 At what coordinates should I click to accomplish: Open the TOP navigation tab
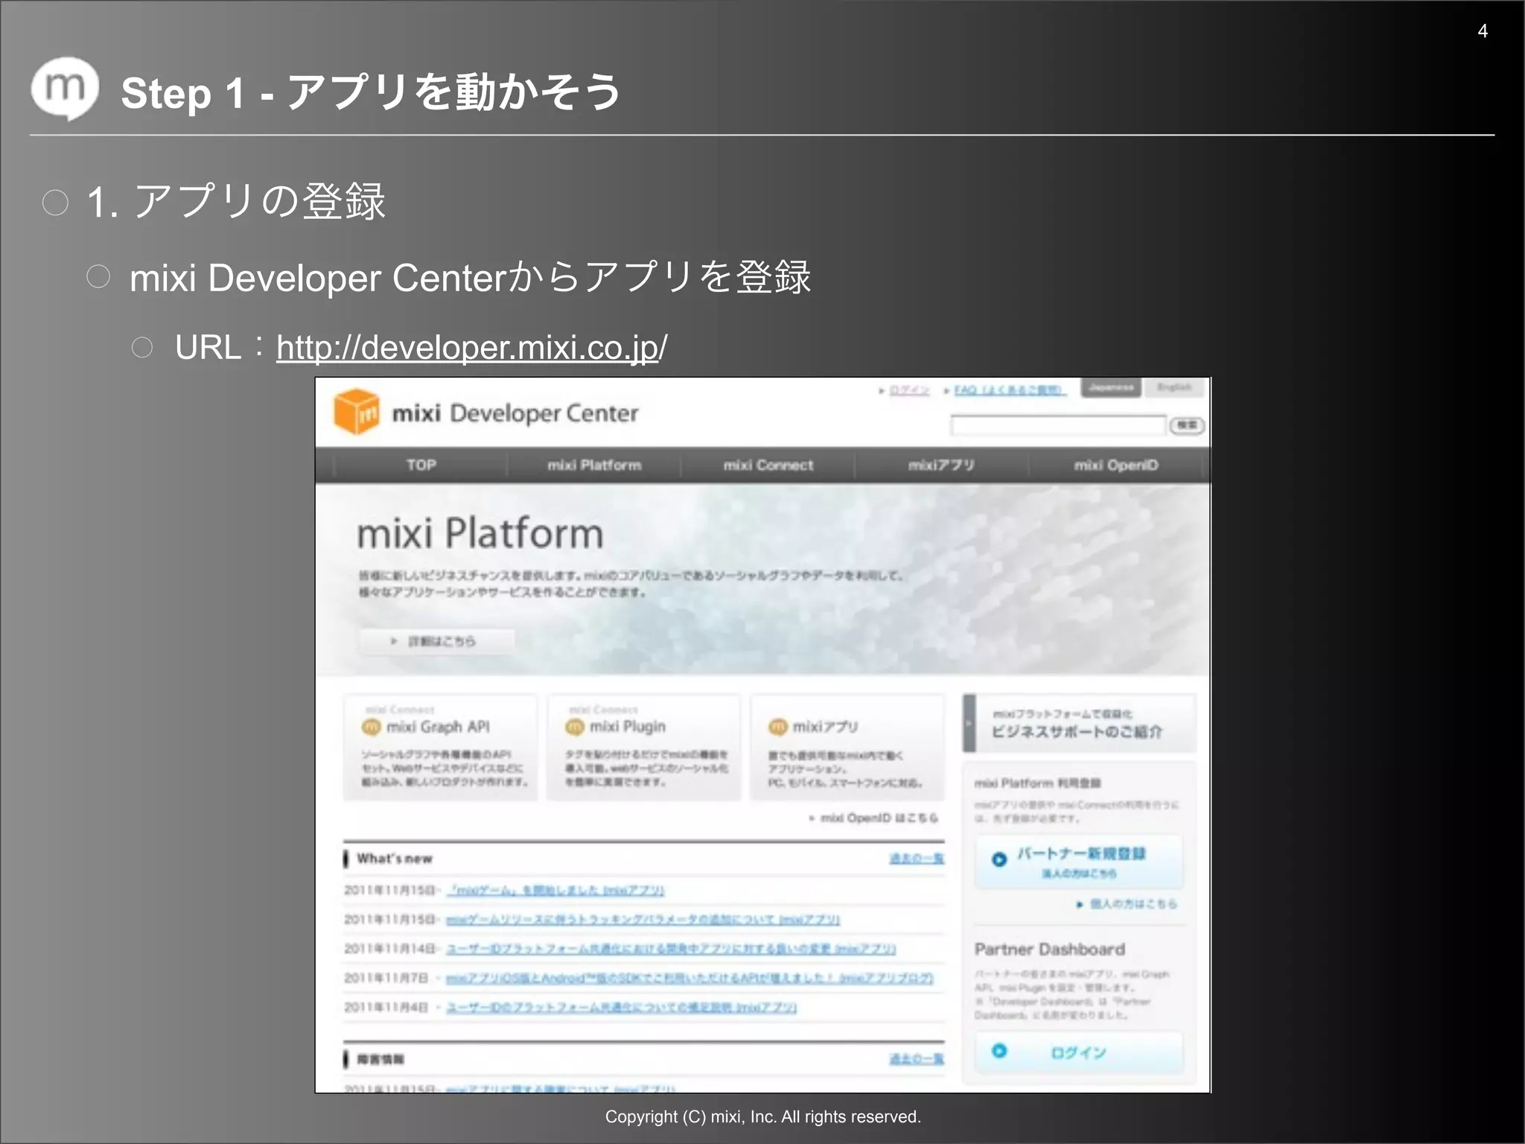[421, 465]
